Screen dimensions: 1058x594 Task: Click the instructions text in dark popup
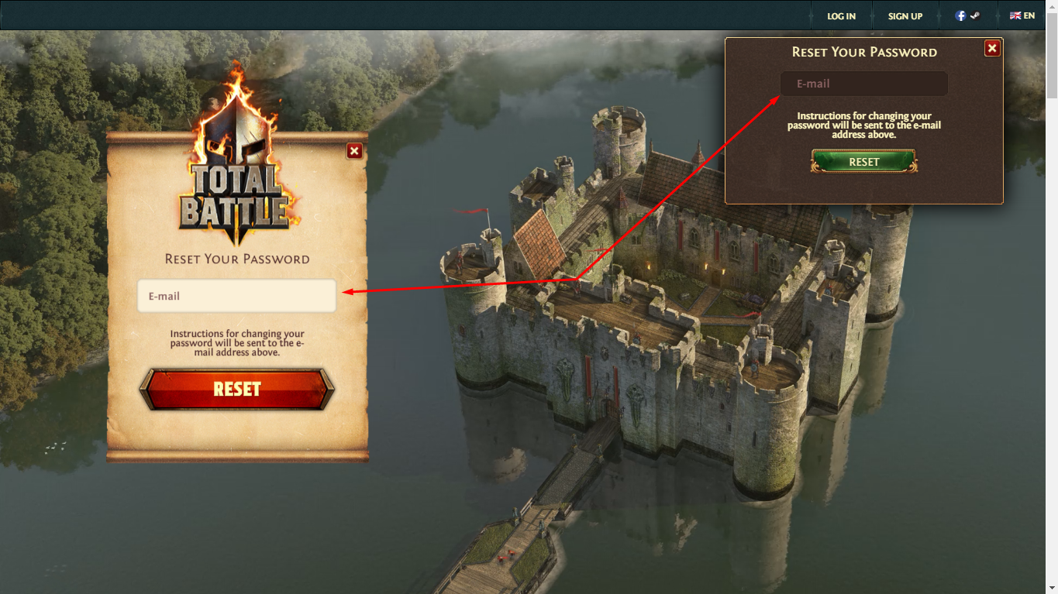pos(864,125)
